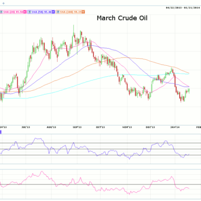Remove the SMA (50) indicator with its X
201x201 pixels.
[53, 12]
